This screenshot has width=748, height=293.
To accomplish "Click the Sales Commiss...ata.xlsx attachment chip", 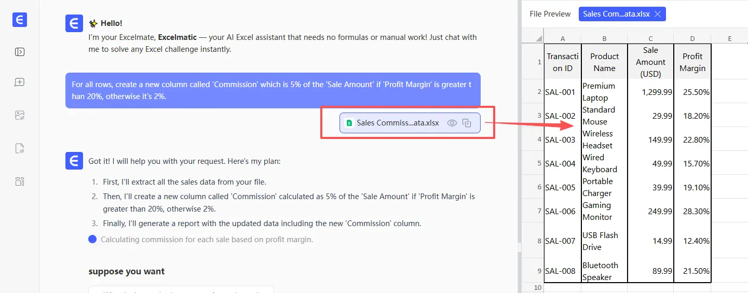I will click(x=398, y=123).
